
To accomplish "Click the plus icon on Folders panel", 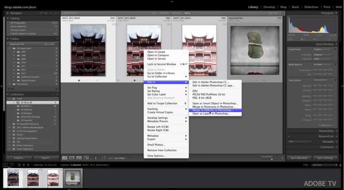I will [57, 39].
